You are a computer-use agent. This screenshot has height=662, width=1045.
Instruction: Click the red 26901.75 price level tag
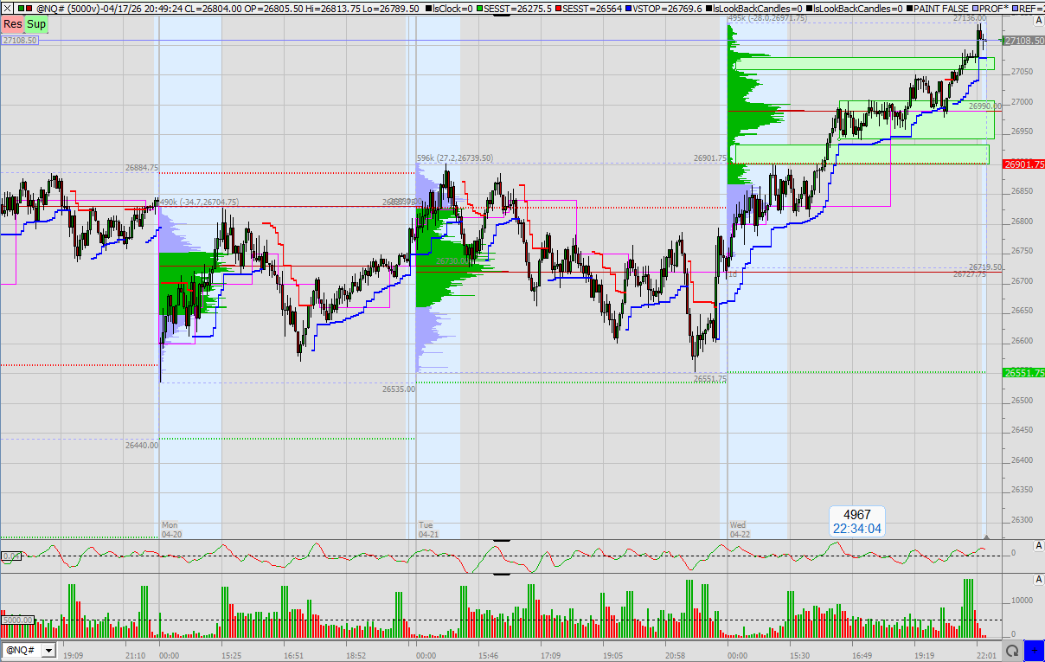pos(1023,164)
